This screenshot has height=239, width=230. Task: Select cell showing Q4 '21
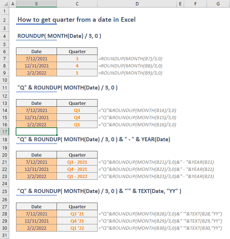point(77,221)
